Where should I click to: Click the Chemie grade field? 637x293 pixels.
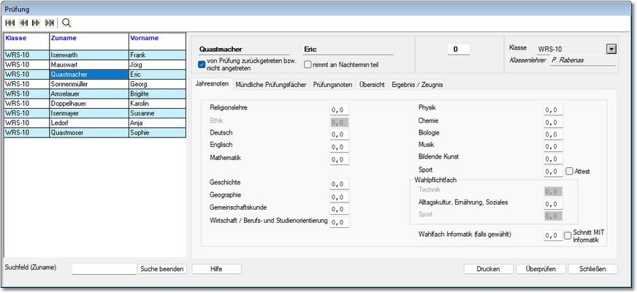(553, 122)
